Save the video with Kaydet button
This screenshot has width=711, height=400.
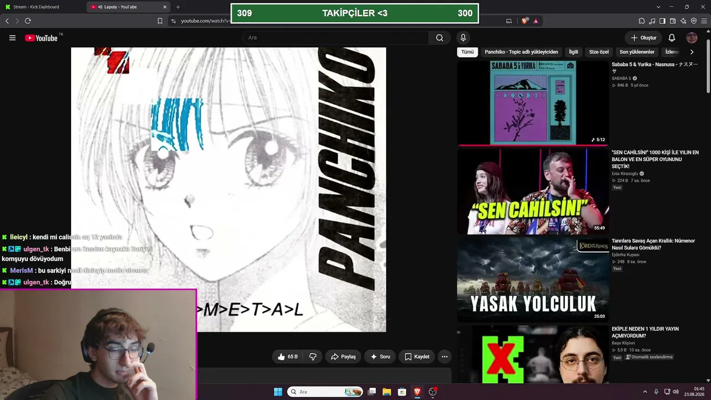click(417, 357)
